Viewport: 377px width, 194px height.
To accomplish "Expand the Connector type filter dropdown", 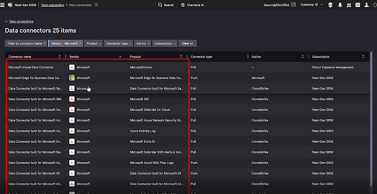I will coord(118,43).
